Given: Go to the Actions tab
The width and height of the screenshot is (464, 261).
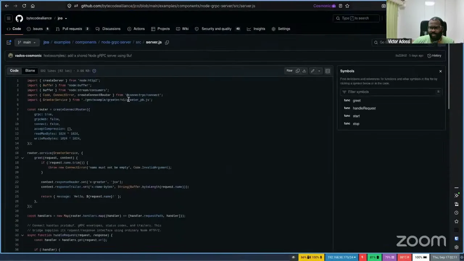Looking at the screenshot, I should pyautogui.click(x=136, y=29).
